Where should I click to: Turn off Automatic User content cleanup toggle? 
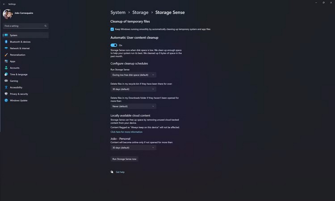113,45
